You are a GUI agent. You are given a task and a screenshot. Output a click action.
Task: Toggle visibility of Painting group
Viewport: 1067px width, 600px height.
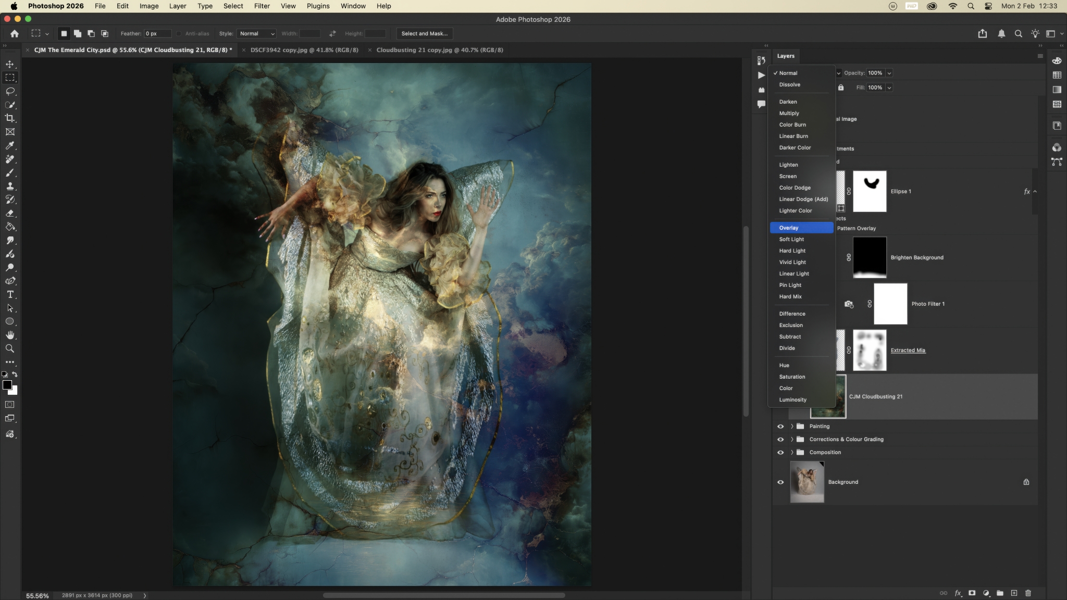coord(780,426)
